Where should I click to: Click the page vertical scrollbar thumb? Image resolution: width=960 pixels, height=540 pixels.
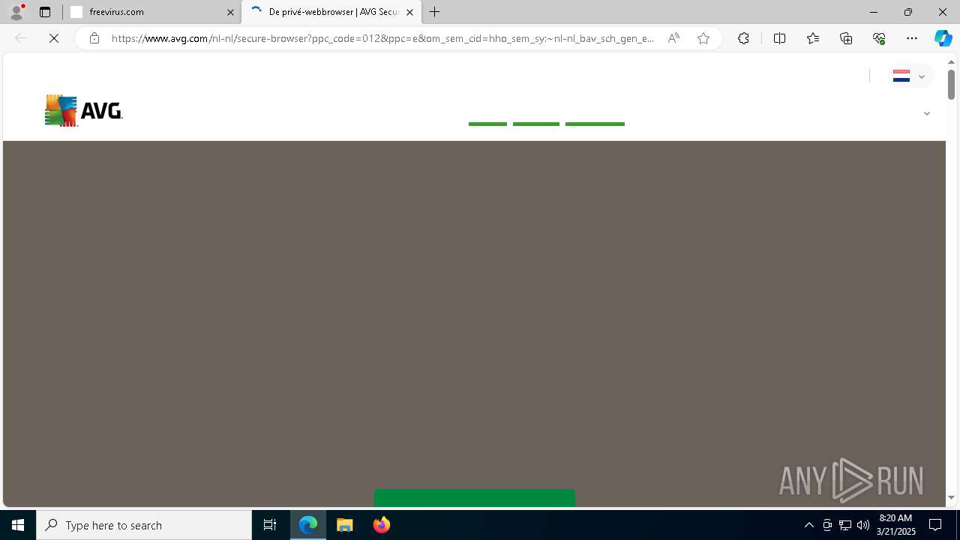[x=951, y=84]
